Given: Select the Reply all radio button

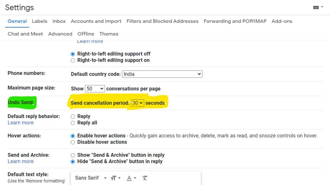Looking at the screenshot, I should coord(73,123).
